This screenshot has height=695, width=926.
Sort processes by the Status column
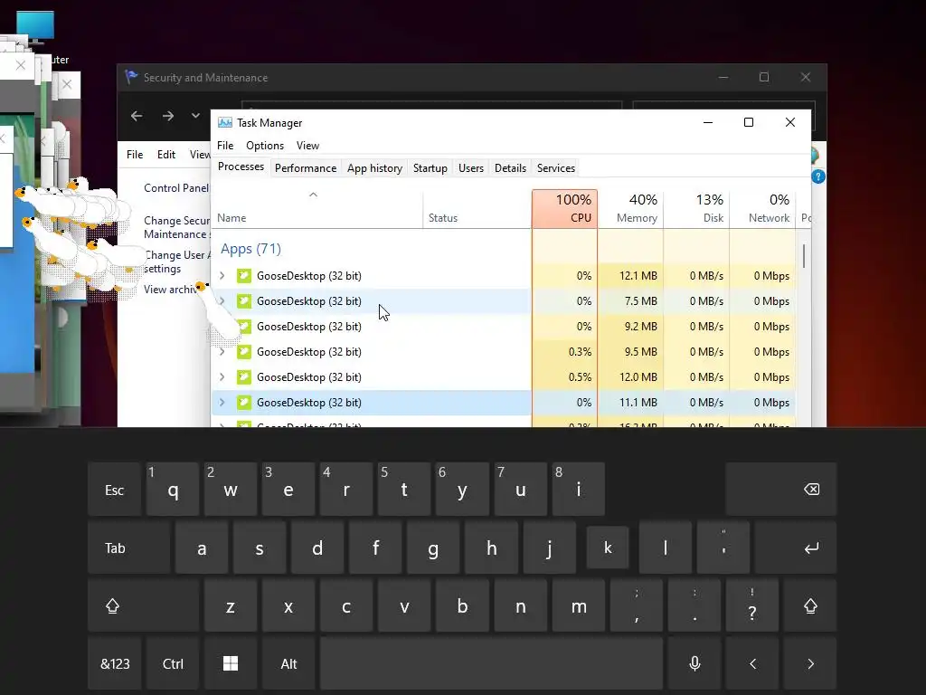[x=477, y=209]
